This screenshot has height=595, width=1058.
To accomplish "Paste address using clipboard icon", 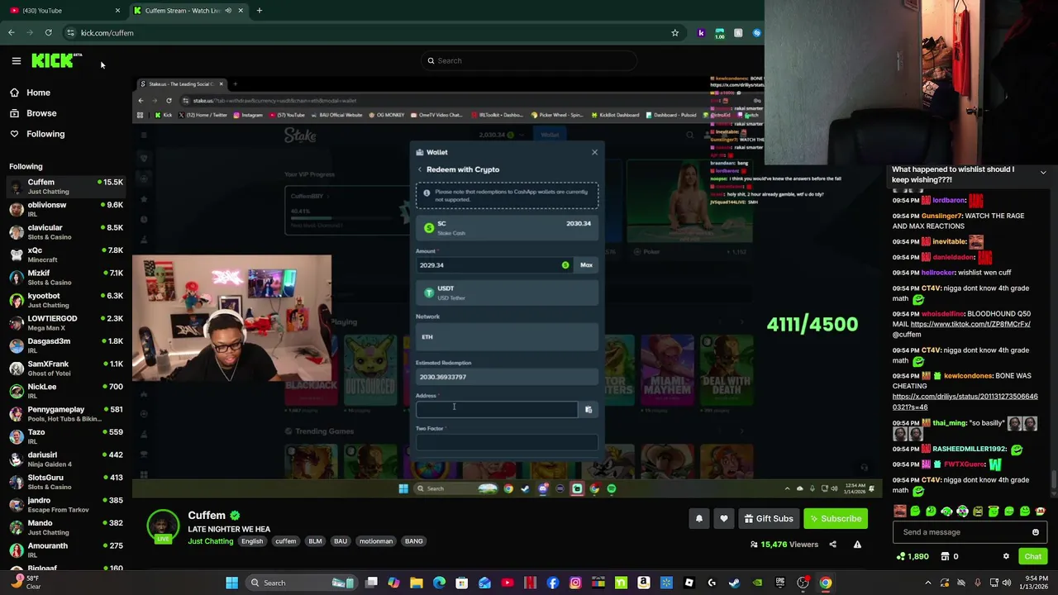I will pos(589,410).
